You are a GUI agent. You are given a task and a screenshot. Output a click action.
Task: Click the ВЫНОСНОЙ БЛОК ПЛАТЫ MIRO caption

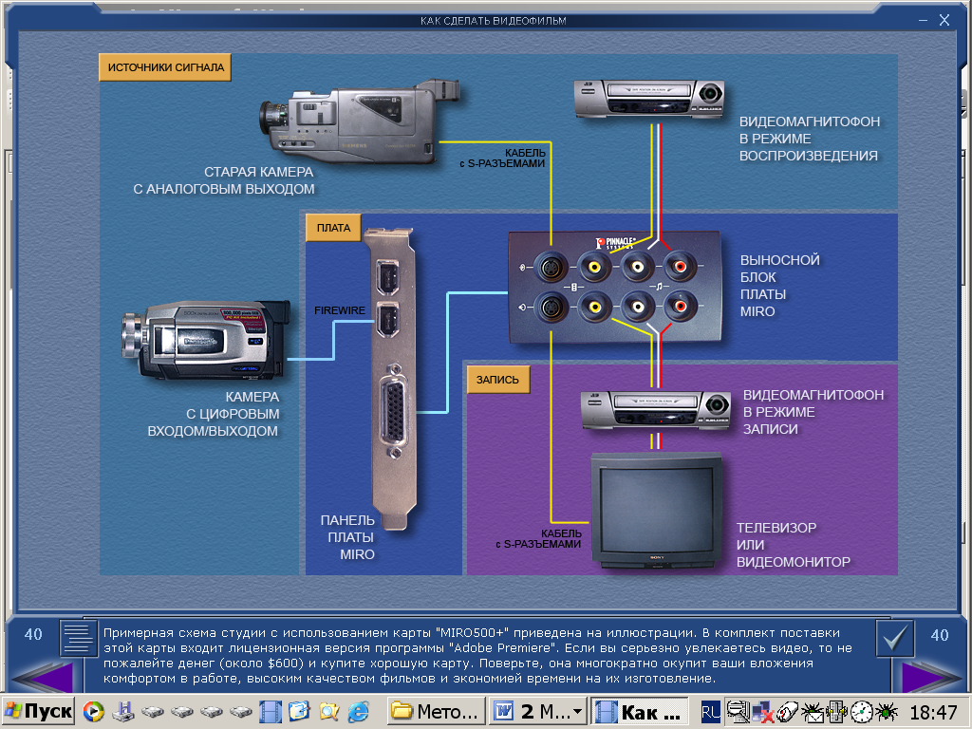click(x=780, y=286)
